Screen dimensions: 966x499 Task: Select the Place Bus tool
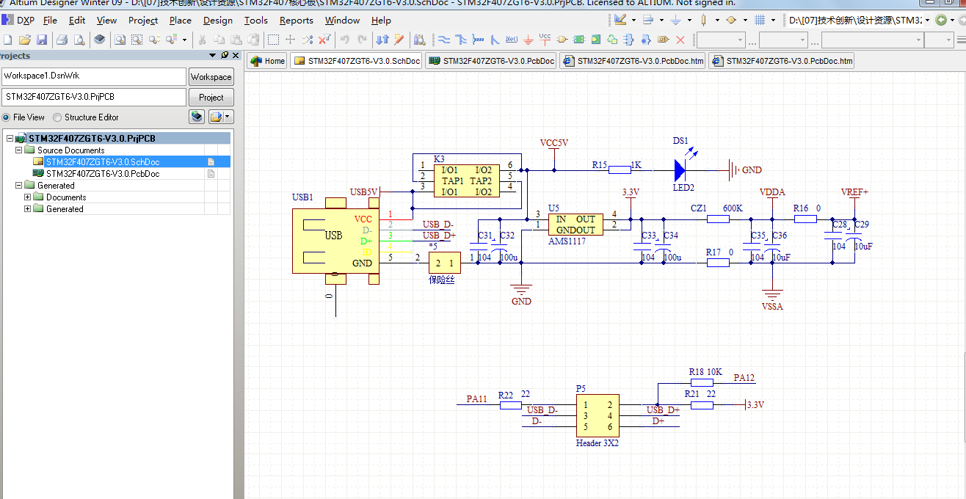[461, 39]
